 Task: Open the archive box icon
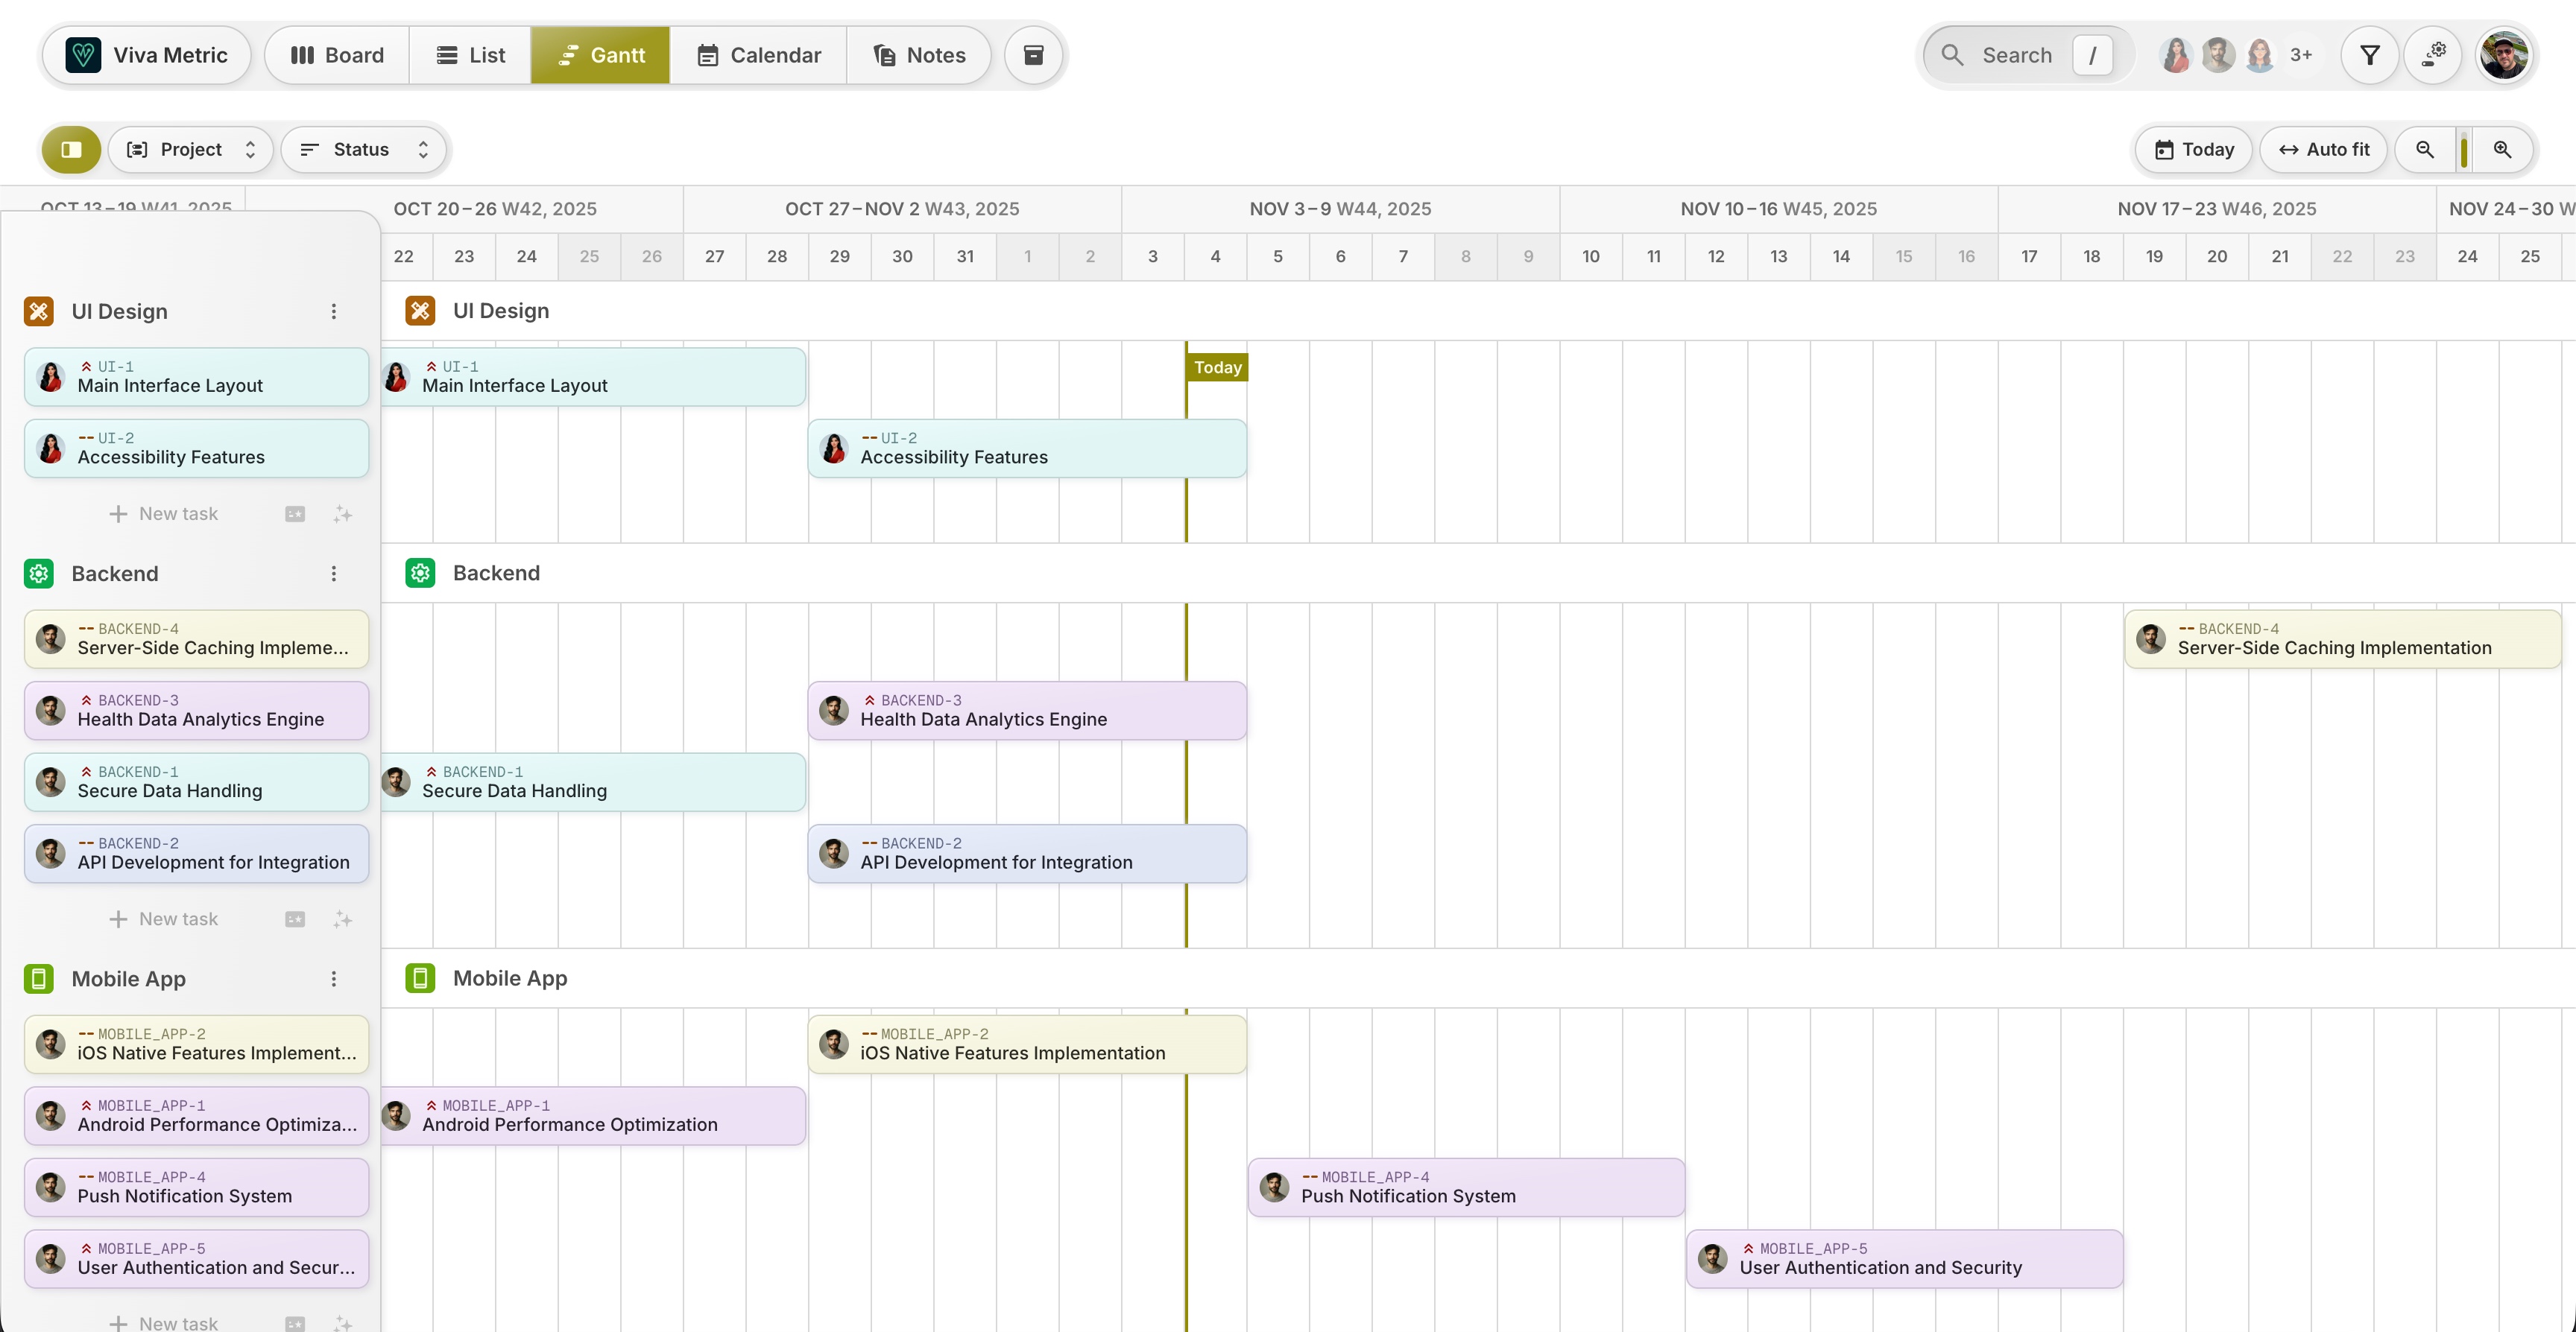pyautogui.click(x=1033, y=55)
